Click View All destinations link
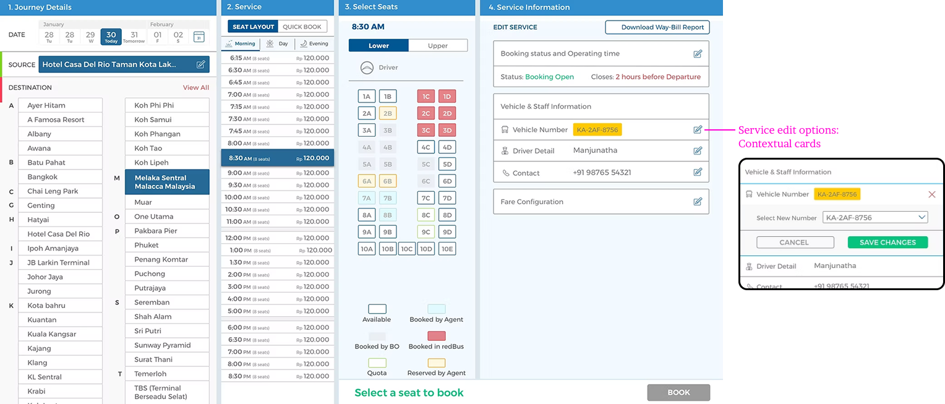Viewport: 945px width, 404px height. click(195, 88)
